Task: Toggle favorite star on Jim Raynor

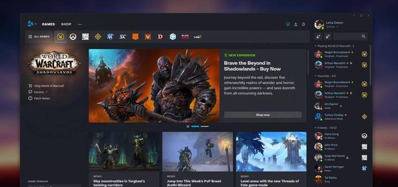Action: pyautogui.click(x=340, y=106)
